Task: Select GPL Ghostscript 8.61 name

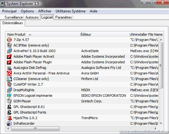Action: coord(29,107)
